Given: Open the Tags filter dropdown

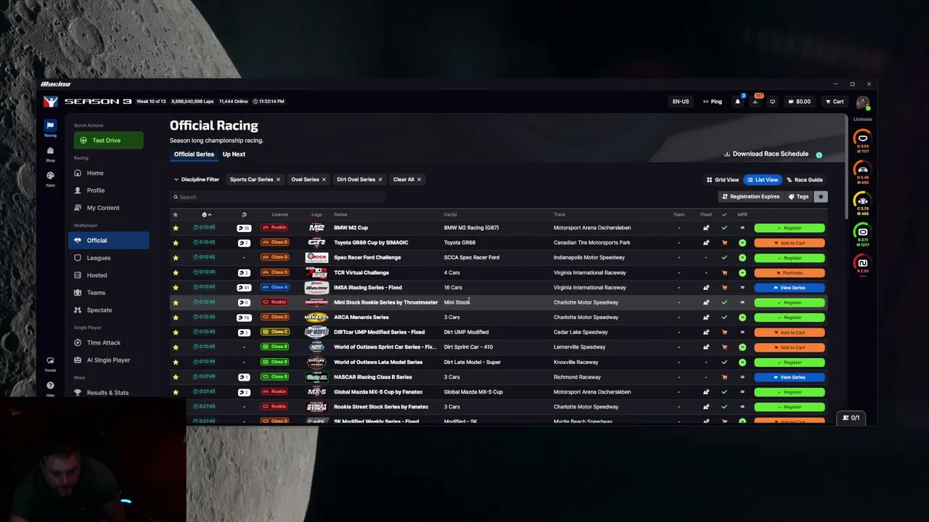Looking at the screenshot, I should coord(798,196).
